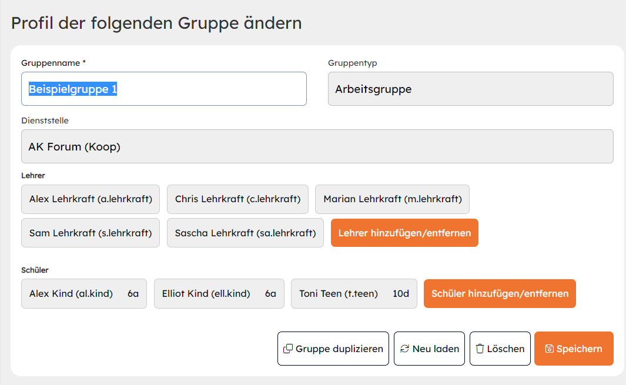Click the Dienststelle field AK Forum (Koop)
The image size is (626, 385).
pos(317,146)
